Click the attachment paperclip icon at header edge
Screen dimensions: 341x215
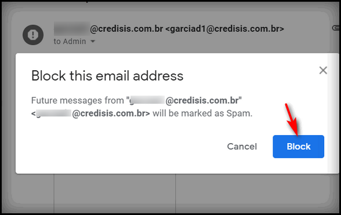pos(335,28)
